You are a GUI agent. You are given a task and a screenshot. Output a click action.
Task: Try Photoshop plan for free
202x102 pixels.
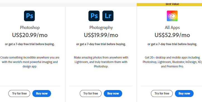click(19, 94)
